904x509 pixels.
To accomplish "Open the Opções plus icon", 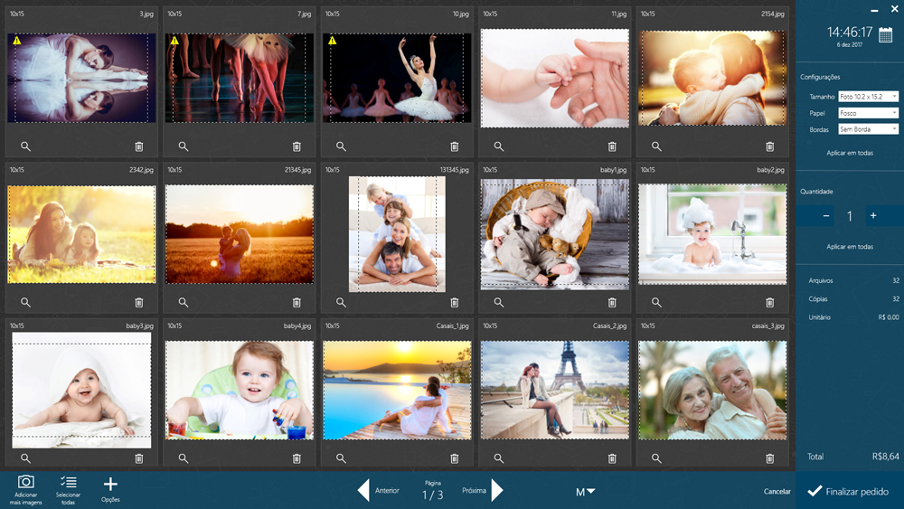I will click(x=110, y=485).
